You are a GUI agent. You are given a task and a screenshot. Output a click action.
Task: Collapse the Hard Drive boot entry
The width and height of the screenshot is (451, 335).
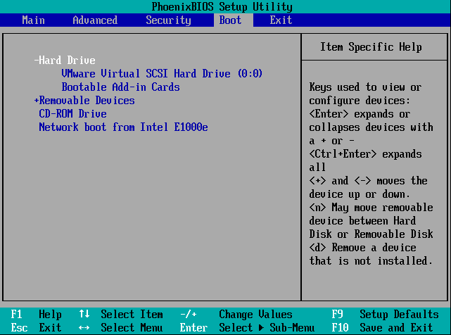point(65,60)
